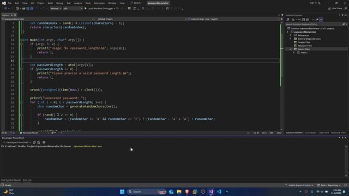Click the Collapse All icon in Solution Explorer

303,20
